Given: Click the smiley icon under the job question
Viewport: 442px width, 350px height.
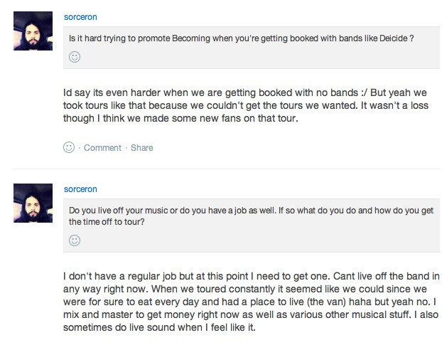Looking at the screenshot, I should tap(75, 241).
